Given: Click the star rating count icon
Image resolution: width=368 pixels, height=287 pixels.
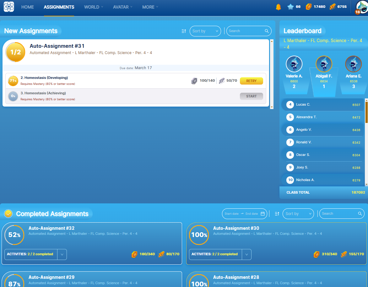Looking at the screenshot, I should click(x=290, y=6).
